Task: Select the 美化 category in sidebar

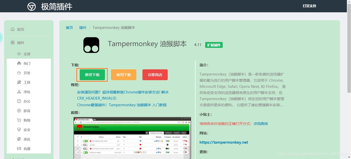Action: (24, 139)
